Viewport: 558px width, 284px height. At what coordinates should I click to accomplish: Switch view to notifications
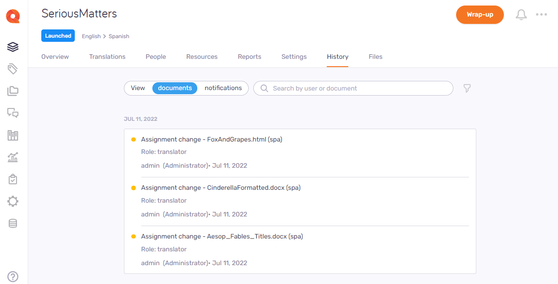[223, 88]
